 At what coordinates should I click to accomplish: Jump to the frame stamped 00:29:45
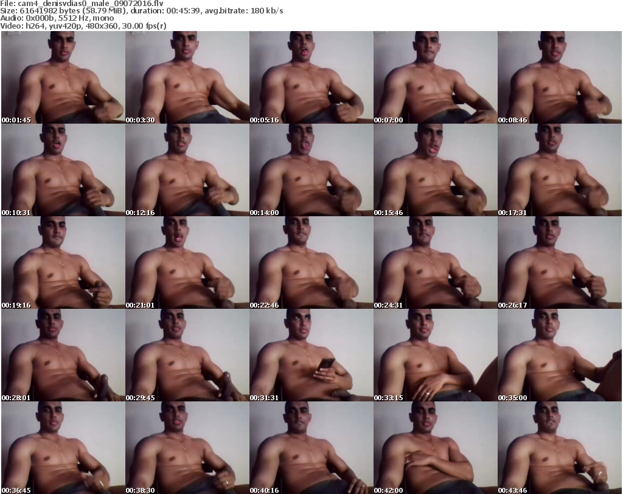(x=187, y=355)
